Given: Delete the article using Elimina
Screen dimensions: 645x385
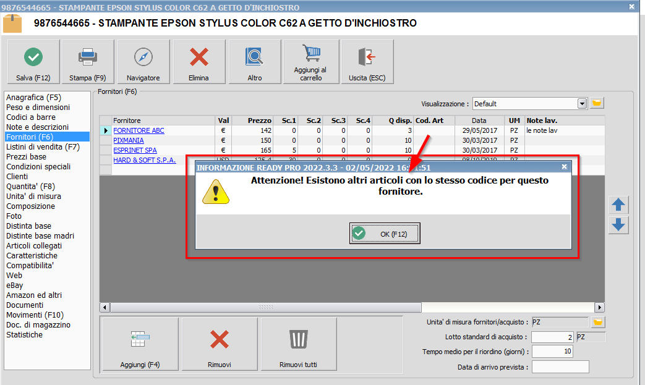Looking at the screenshot, I should pyautogui.click(x=199, y=62).
